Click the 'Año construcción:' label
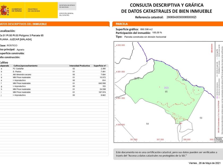 coord(10,57)
